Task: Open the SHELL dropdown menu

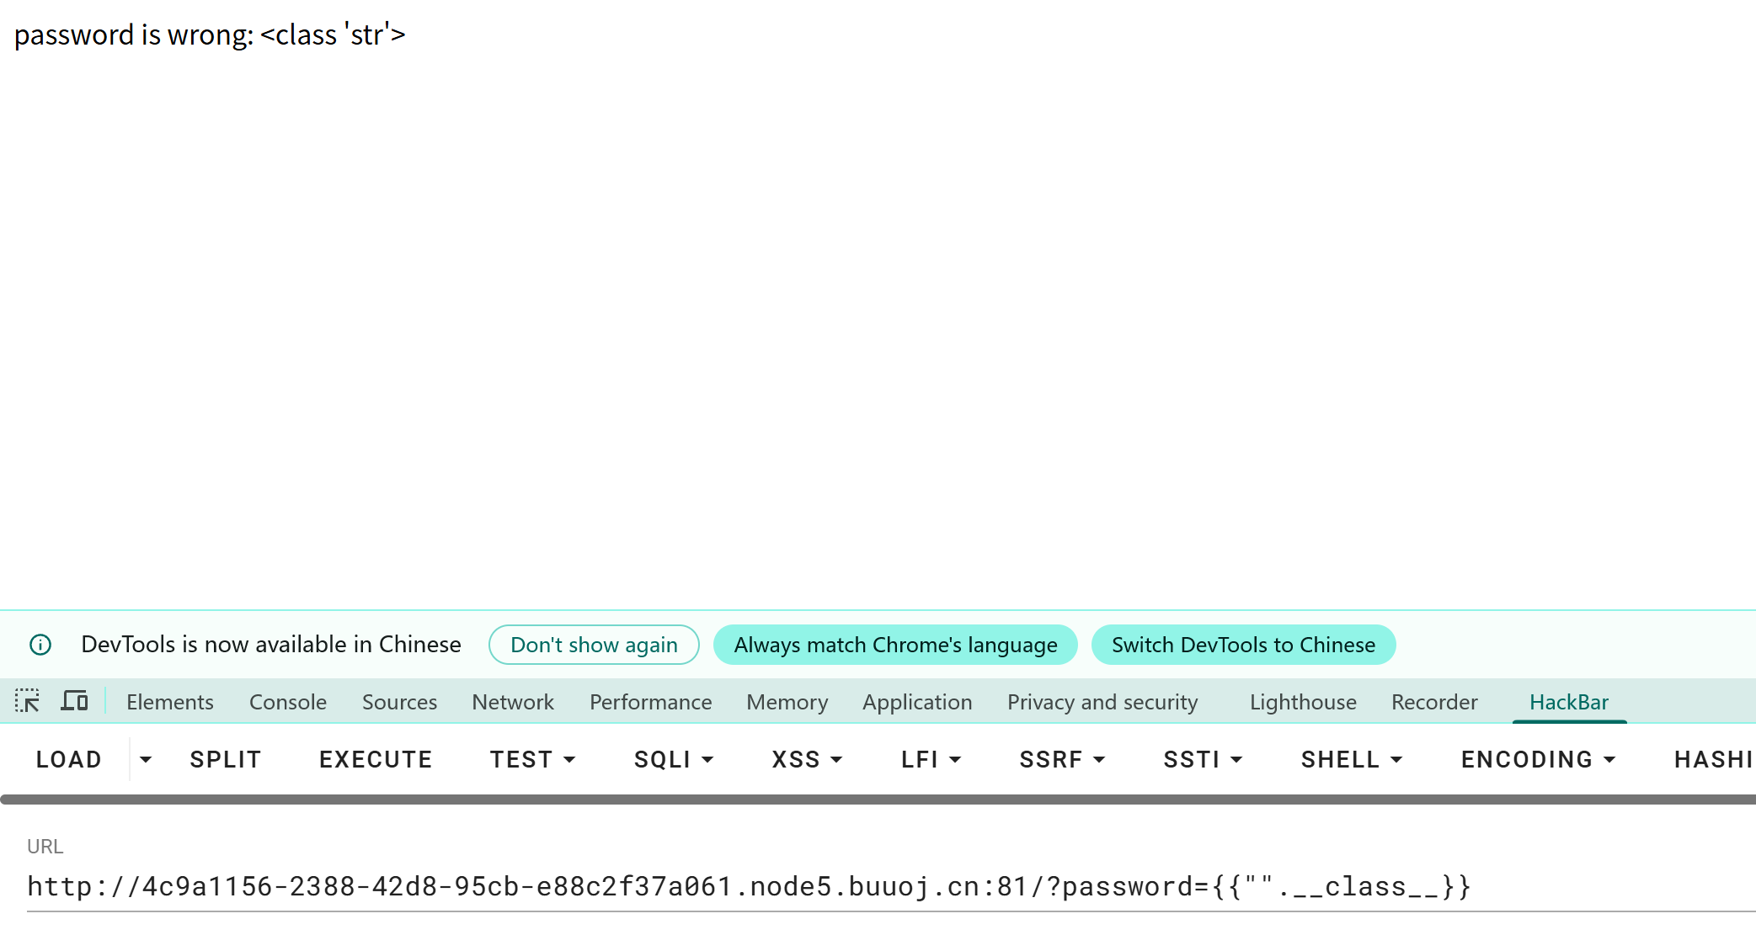Action: click(x=1351, y=759)
